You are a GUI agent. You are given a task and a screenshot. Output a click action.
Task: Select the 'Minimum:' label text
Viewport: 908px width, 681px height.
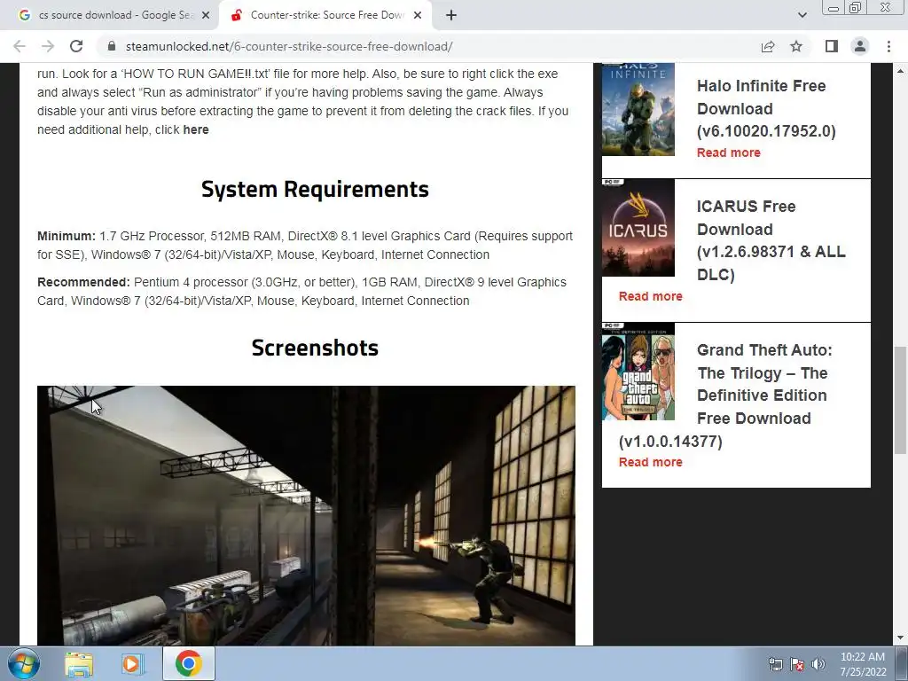(67, 236)
